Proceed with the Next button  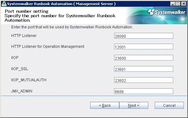tap(134, 105)
